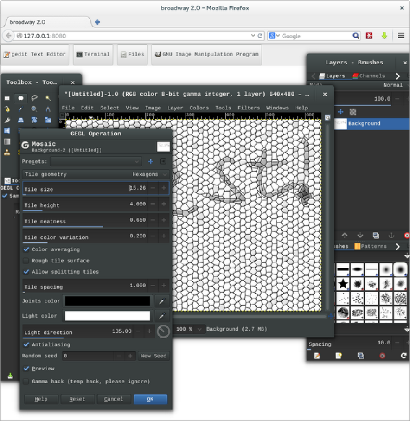Click the anchor layer icon

click(391, 235)
